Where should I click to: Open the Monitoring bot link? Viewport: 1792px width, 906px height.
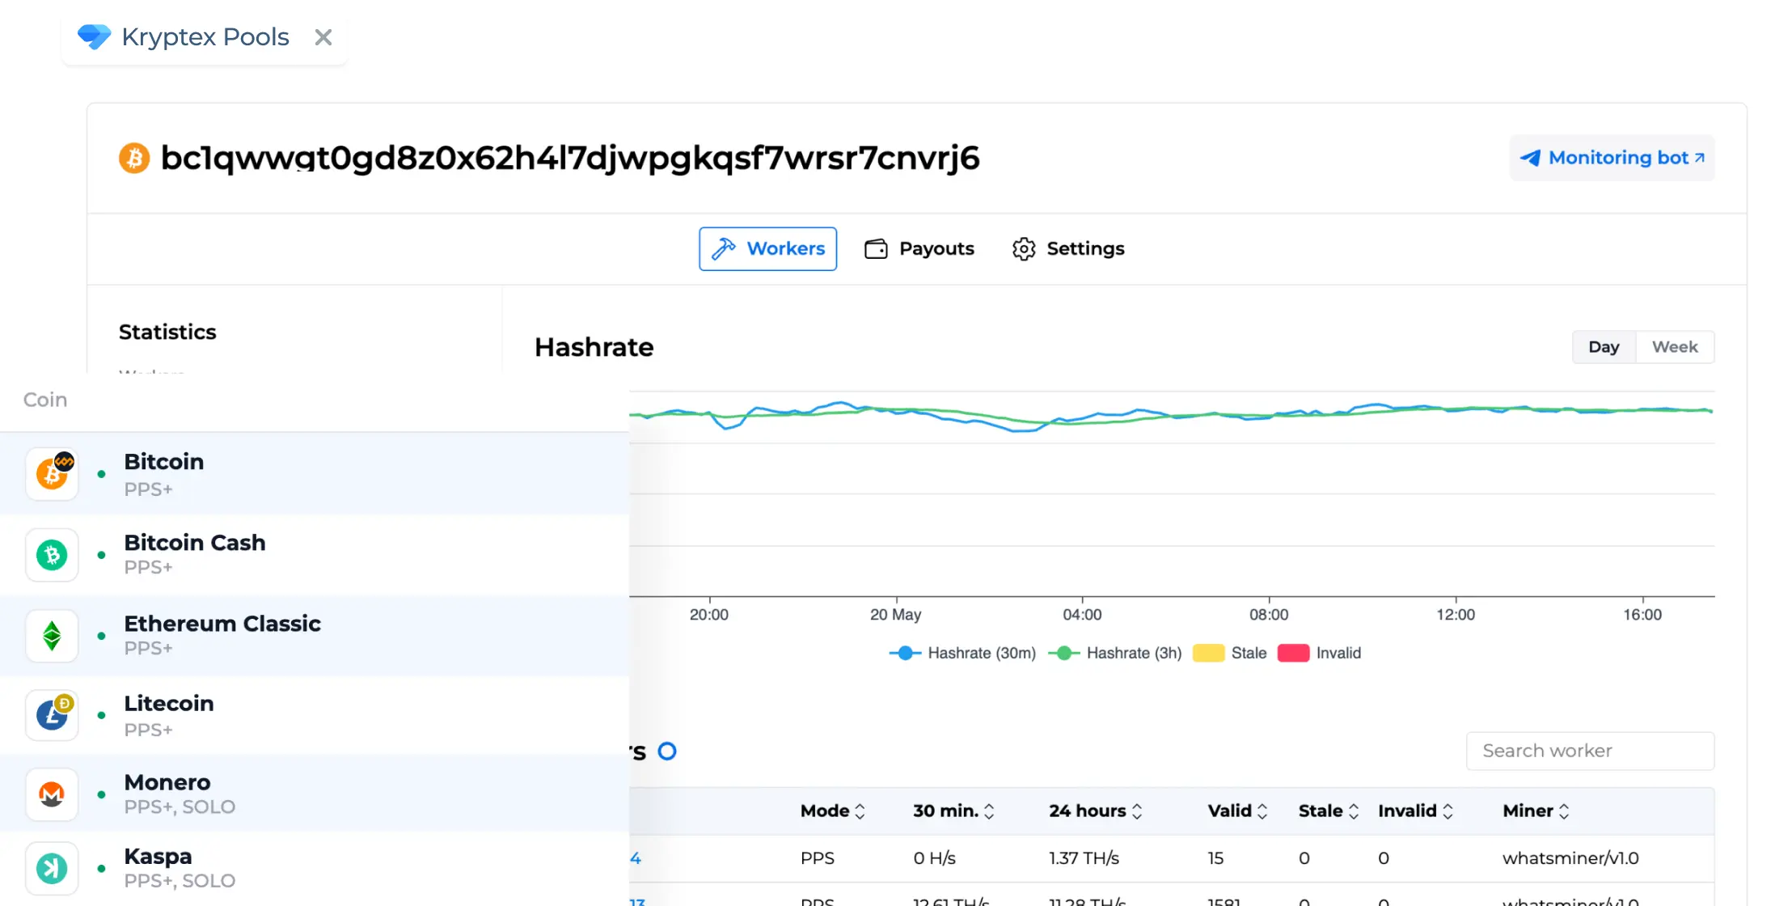(1612, 158)
